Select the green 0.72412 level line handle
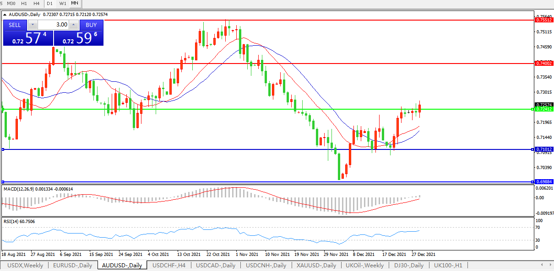Image resolution: width=554 pixels, height=271 pixels. point(532,109)
